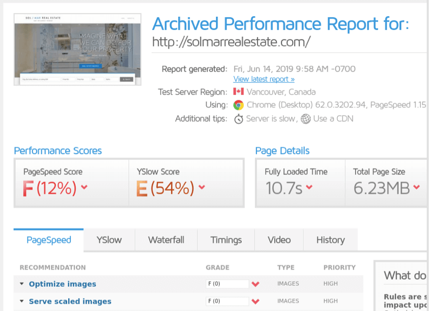Click the Canada flag icon
Screen dimensions: 429x311
(238, 91)
